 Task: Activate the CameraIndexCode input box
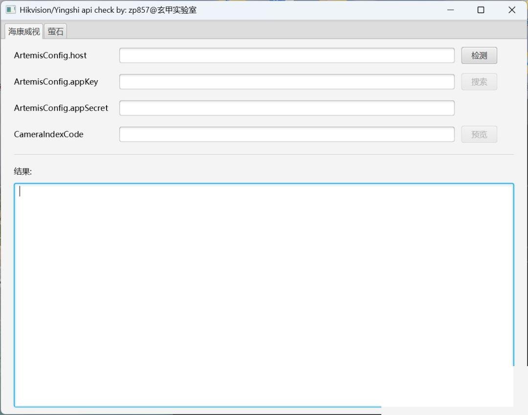click(287, 134)
